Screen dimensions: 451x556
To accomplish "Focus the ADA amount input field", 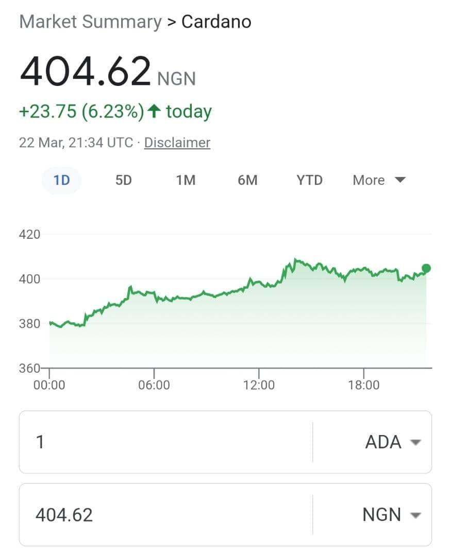I will [x=166, y=442].
